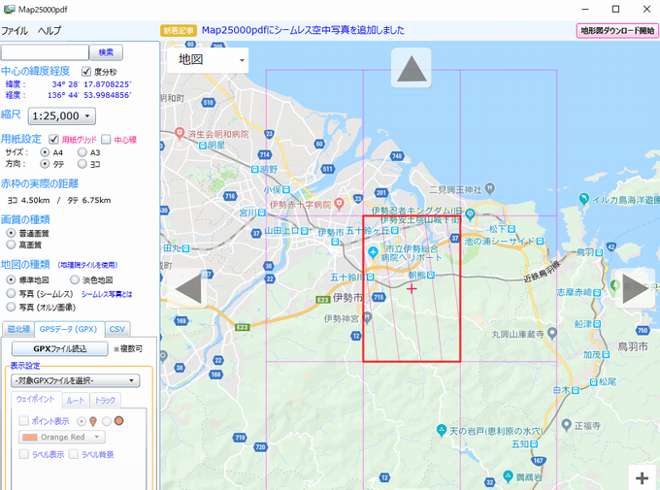Click the 正福寺 temple pin
The height and width of the screenshot is (490, 660).
(567, 425)
